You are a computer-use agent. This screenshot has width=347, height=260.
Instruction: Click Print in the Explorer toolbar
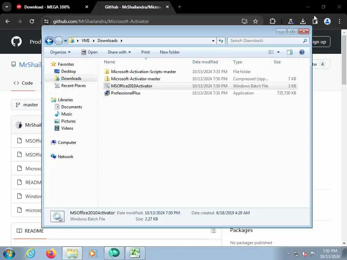click(145, 52)
